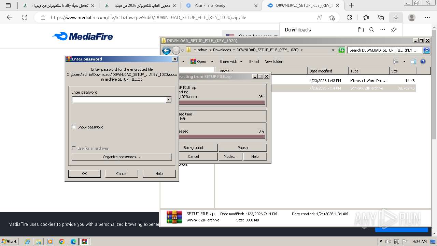The width and height of the screenshot is (437, 246).
Task: Expand the Downloads breadcrumb arrow
Action: (x=234, y=50)
